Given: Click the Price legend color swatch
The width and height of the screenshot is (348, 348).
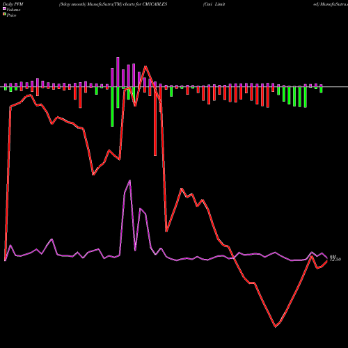Looking at the screenshot, I should click(4, 14).
